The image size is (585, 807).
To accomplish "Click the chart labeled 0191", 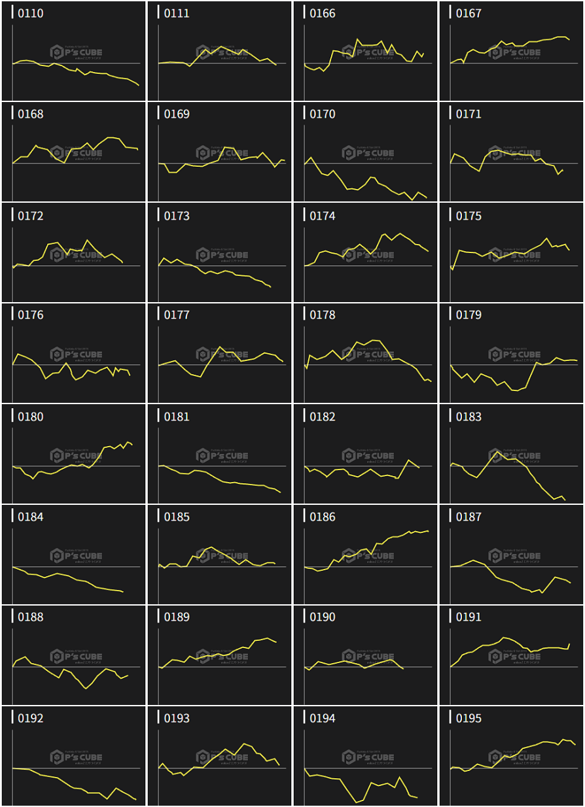I will coord(511,655).
